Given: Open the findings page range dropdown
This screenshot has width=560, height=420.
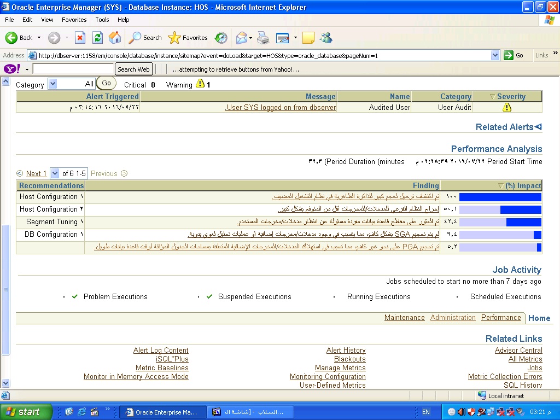Looking at the screenshot, I should pos(54,173).
